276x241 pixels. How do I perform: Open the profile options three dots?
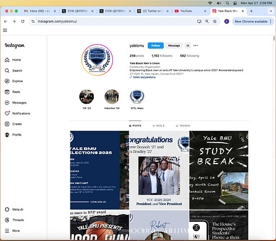coord(196,45)
